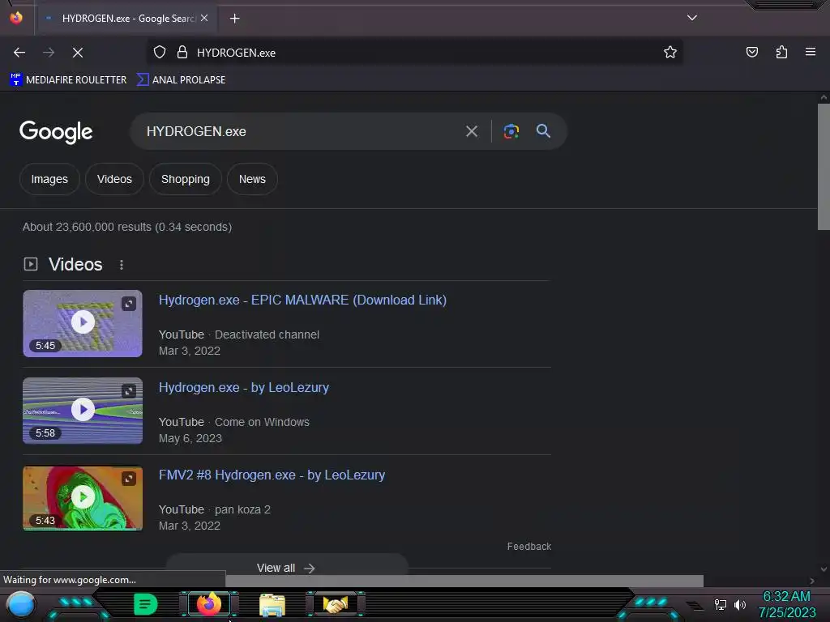
Task: Open network tray icon
Action: pyautogui.click(x=720, y=604)
